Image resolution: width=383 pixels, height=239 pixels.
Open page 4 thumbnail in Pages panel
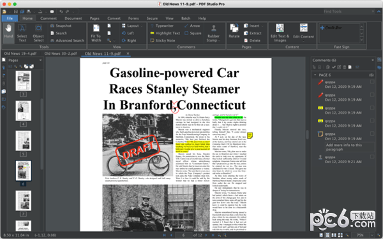pyautogui.click(x=24, y=111)
